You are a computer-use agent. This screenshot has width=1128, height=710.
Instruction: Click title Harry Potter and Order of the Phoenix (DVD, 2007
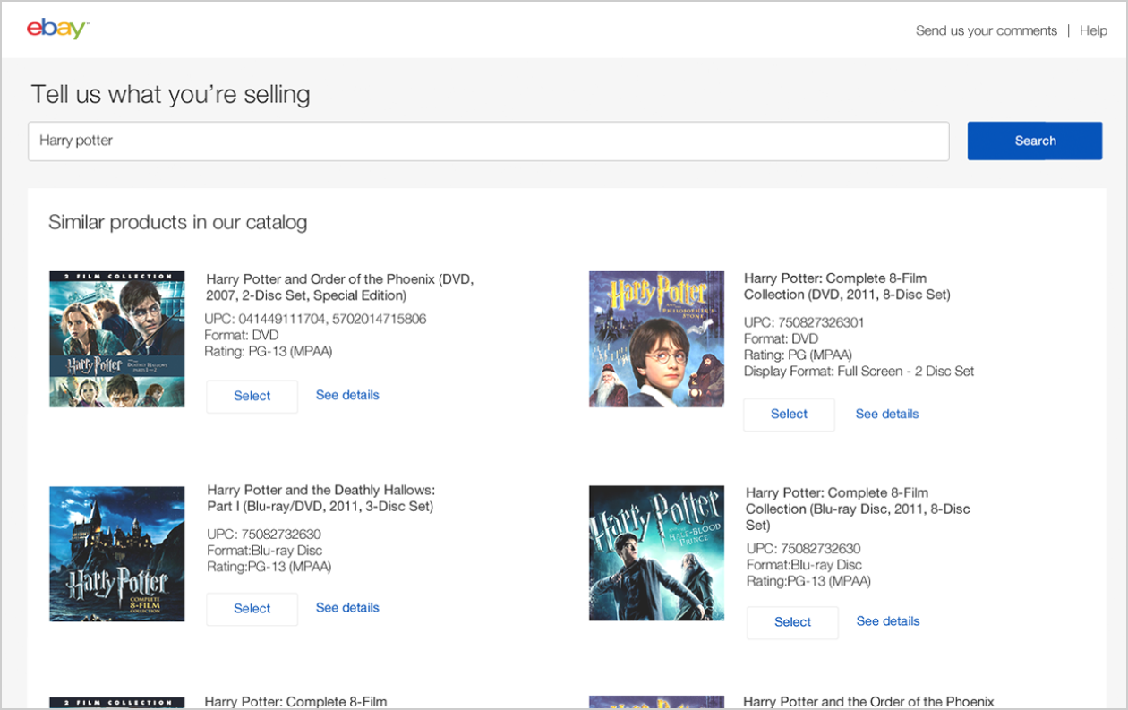[340, 287]
